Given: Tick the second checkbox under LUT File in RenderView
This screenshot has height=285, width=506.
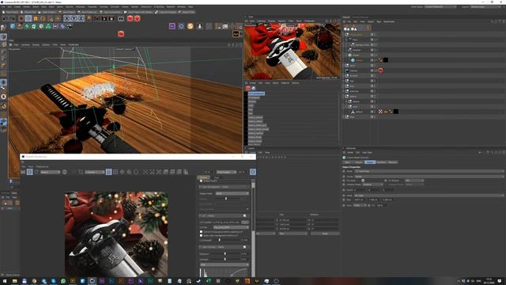Looking at the screenshot, I should [x=201, y=236].
